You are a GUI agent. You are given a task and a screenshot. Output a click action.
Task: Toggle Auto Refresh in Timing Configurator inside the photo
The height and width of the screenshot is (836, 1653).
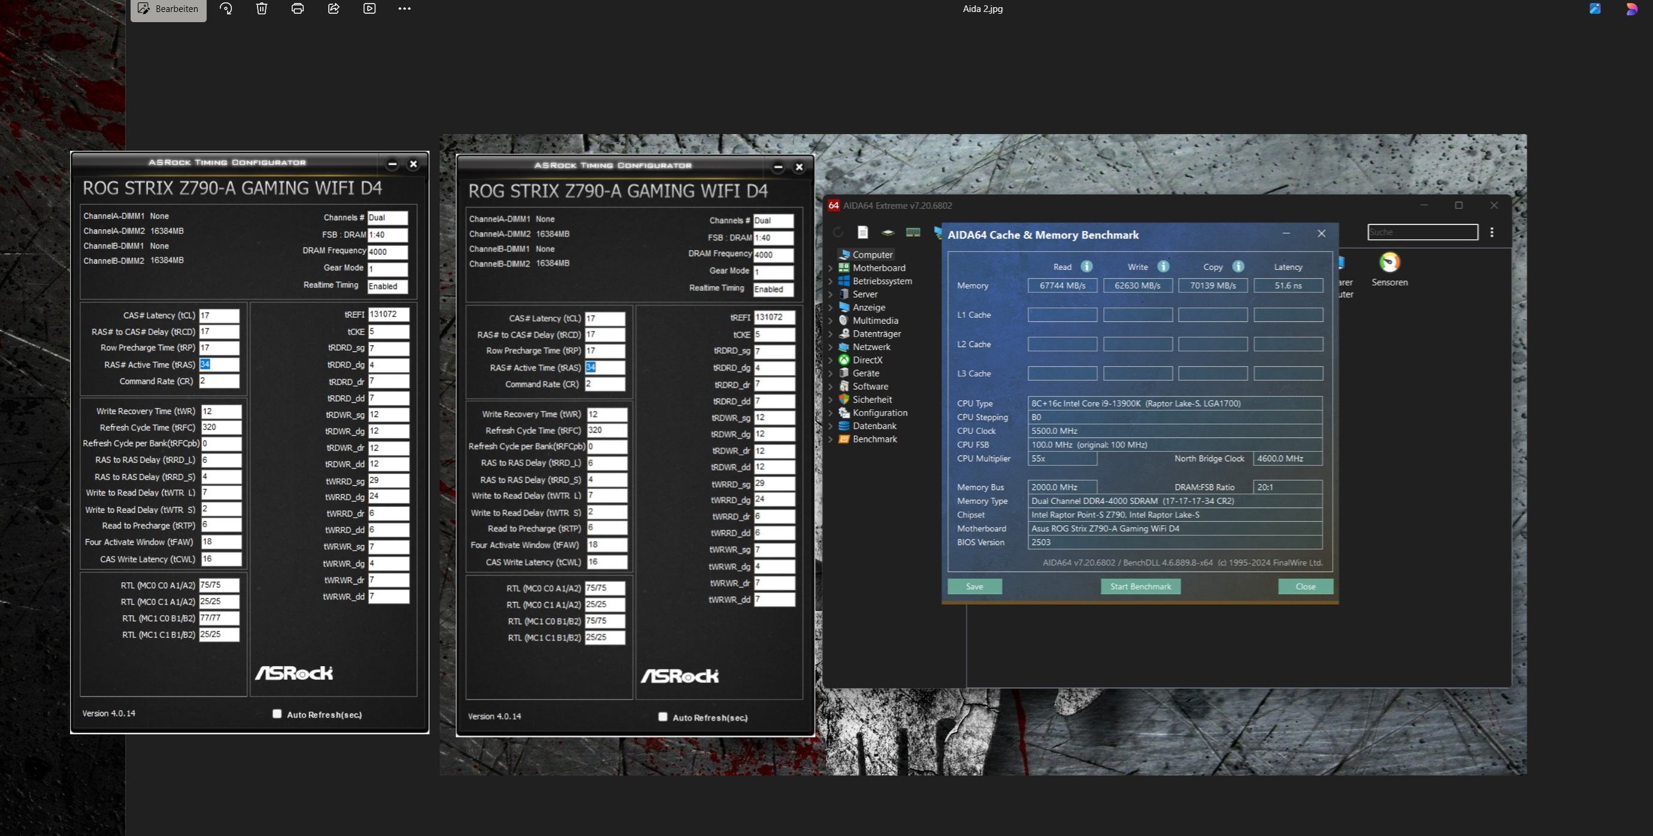click(663, 717)
